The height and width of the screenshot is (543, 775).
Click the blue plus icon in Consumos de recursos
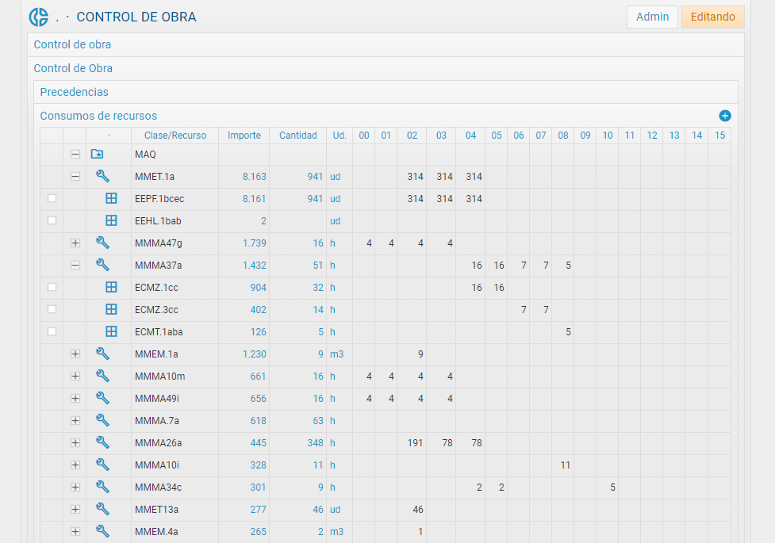pyautogui.click(x=724, y=116)
